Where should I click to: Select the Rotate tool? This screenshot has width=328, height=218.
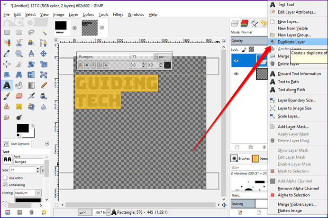tap(31, 64)
